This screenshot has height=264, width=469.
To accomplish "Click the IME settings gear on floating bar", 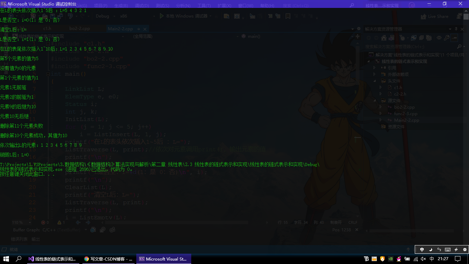I will [465, 250].
